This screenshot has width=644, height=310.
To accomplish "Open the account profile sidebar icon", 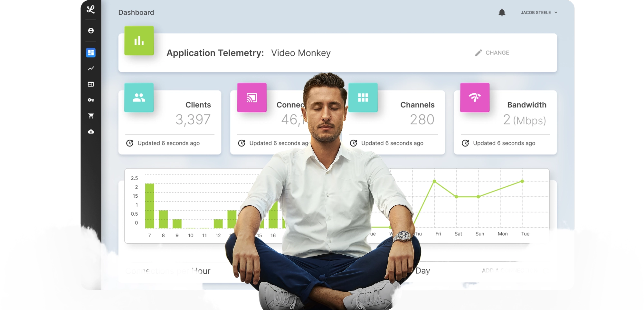I will (x=91, y=31).
